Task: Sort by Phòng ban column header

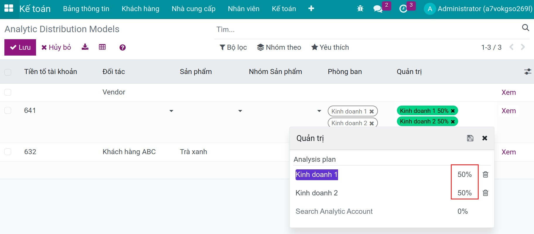Action: coord(345,72)
